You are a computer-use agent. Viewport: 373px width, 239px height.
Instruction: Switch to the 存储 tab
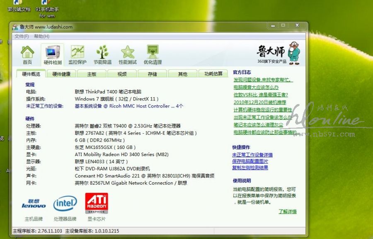[x=152, y=74]
